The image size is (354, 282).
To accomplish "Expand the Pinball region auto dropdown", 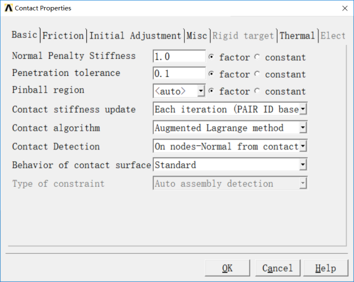I will coord(201,91).
